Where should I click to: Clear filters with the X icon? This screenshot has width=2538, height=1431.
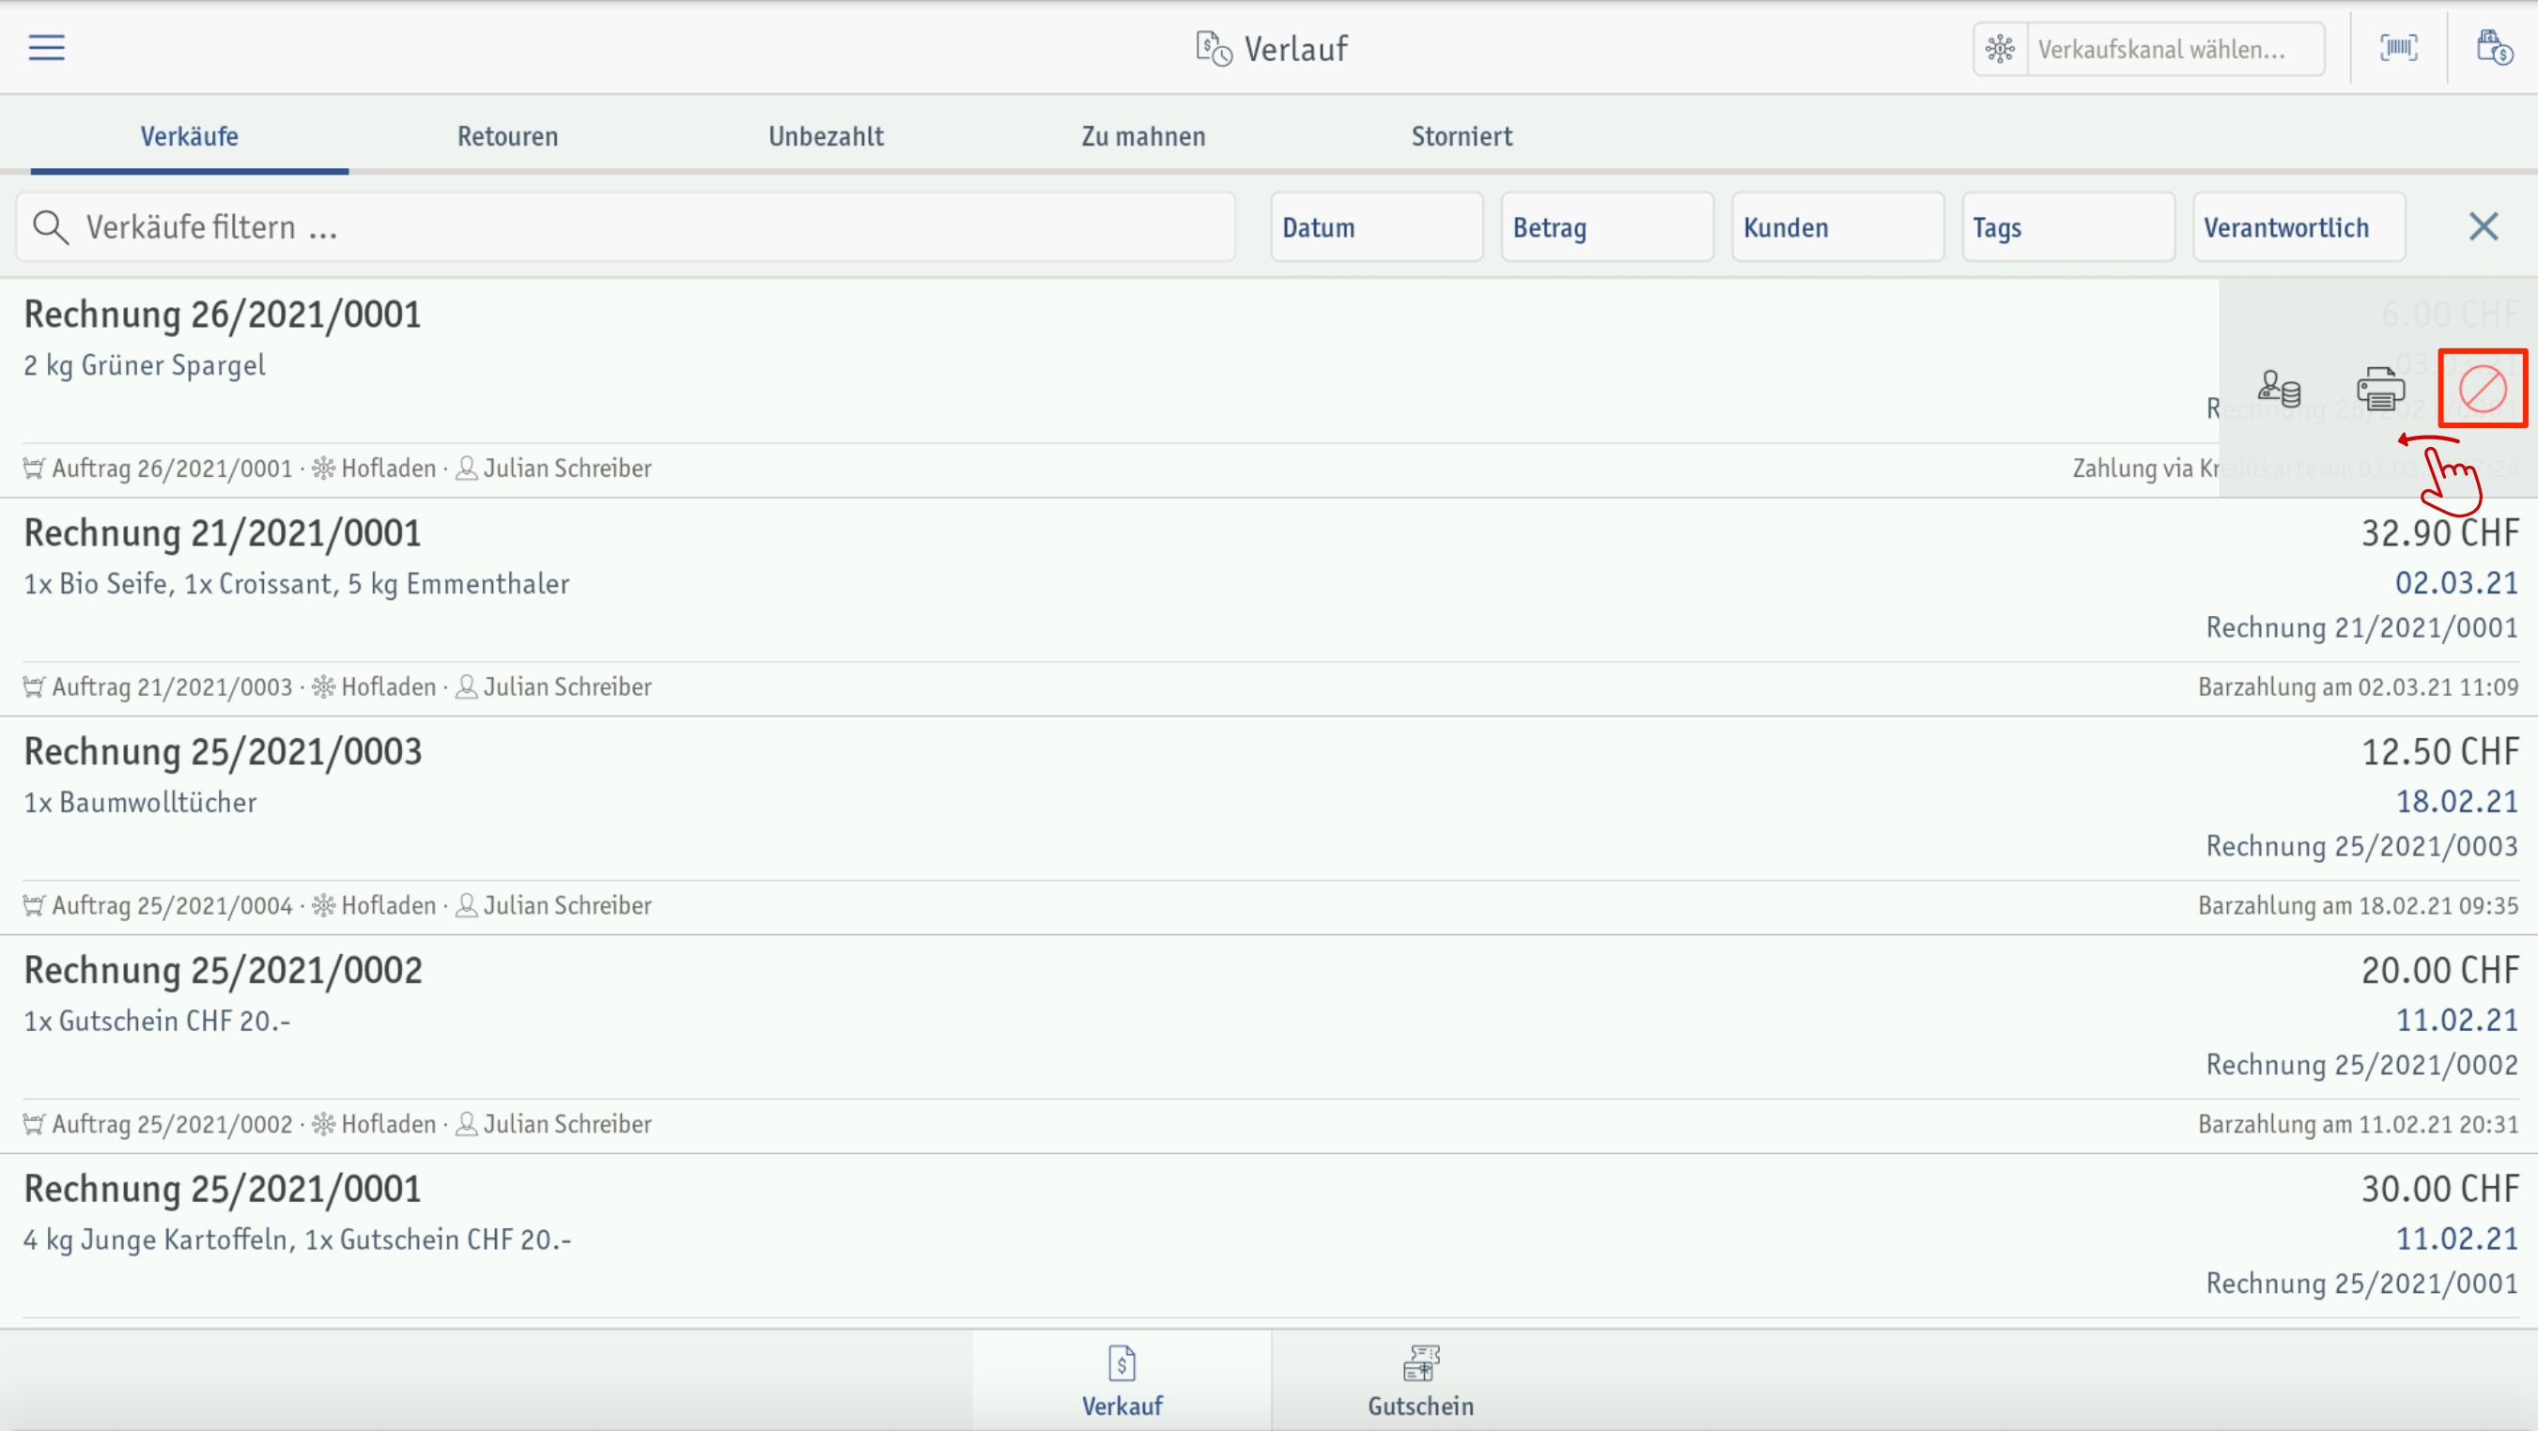[2483, 226]
